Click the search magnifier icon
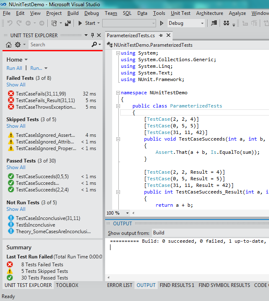Viewport: 269px width, 301px height. [95, 45]
